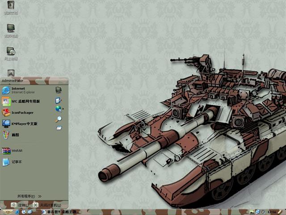Click My Computer icon in Start menu right column
Image resolution: width=286 pixels, height=215 pixels.
(59, 90)
